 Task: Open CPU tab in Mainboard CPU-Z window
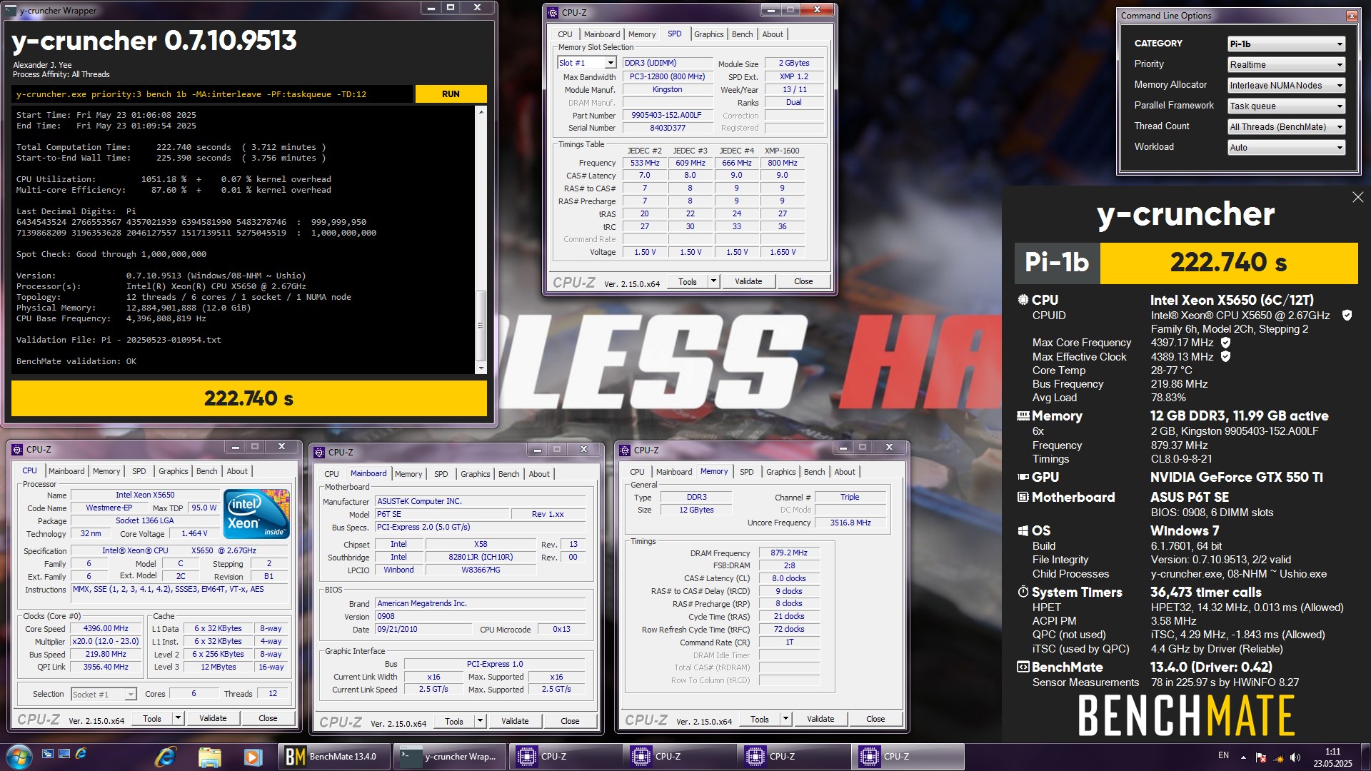point(331,474)
